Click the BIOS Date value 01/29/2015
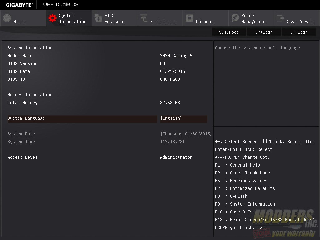The height and width of the screenshot is (240, 320). [x=172, y=71]
